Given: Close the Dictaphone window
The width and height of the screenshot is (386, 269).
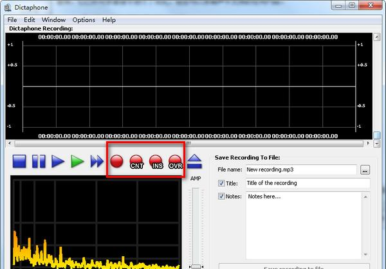Looking at the screenshot, I should [x=371, y=5].
